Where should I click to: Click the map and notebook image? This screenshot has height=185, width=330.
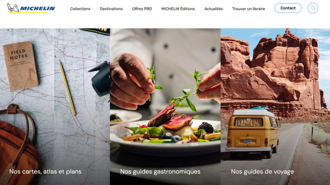click(55, 107)
